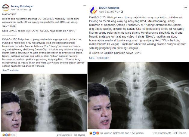
Task: Open April 5 at 3:09 PM timestamp
Action: pyautogui.click(x=109, y=12)
